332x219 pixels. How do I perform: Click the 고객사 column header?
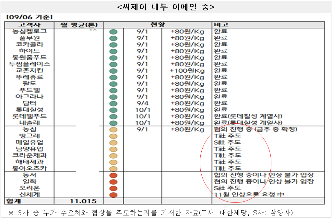click(29, 25)
